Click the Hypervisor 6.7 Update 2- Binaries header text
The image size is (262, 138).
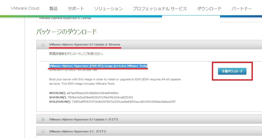(x=84, y=44)
